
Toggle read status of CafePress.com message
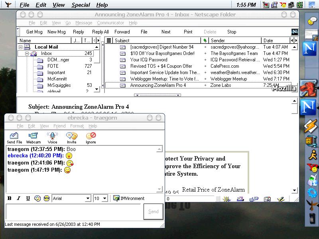[x=205, y=66]
